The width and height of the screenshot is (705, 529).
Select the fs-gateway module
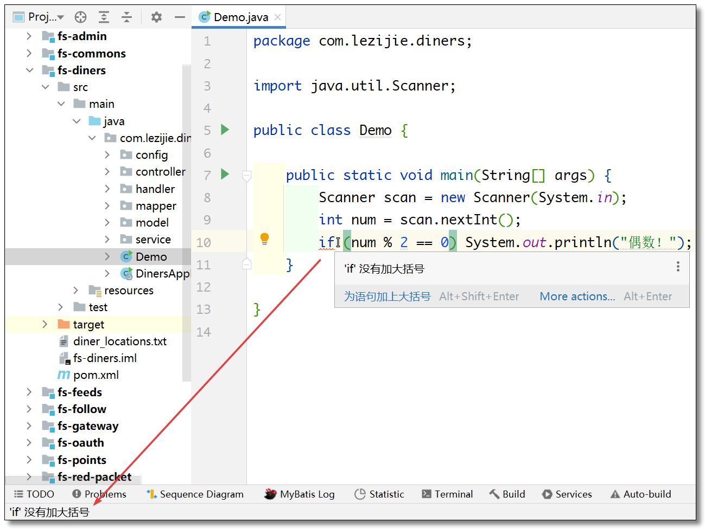tap(87, 426)
